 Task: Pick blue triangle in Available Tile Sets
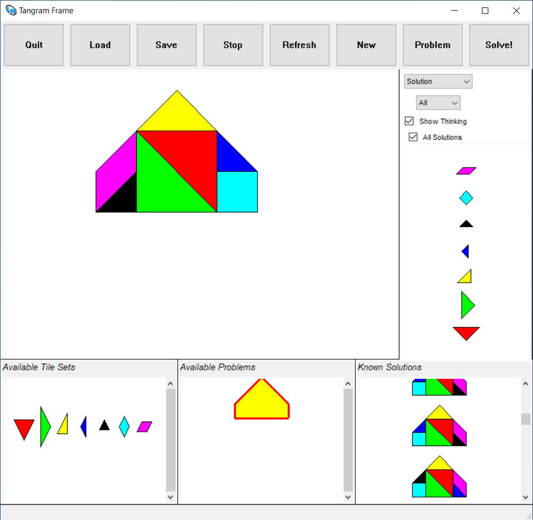[84, 426]
